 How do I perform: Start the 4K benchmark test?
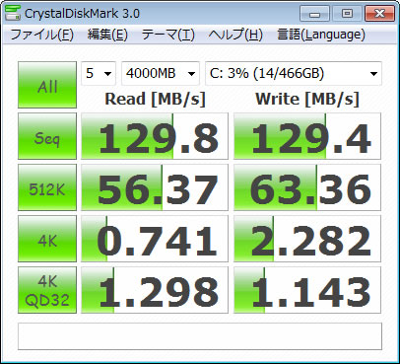tap(47, 239)
